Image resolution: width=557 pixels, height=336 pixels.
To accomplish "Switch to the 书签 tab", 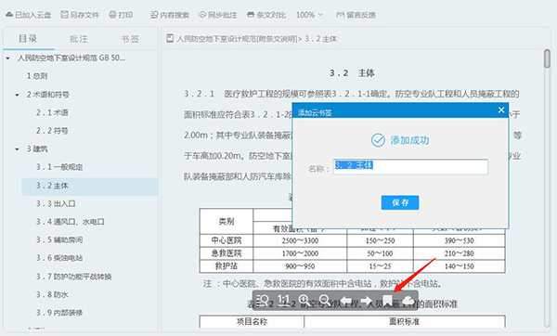I will click(130, 39).
